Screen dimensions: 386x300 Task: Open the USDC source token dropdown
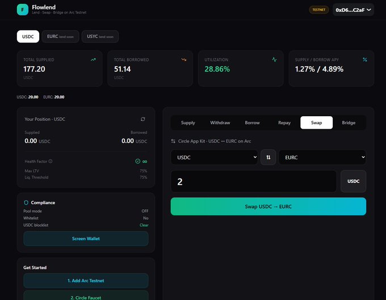coord(214,158)
